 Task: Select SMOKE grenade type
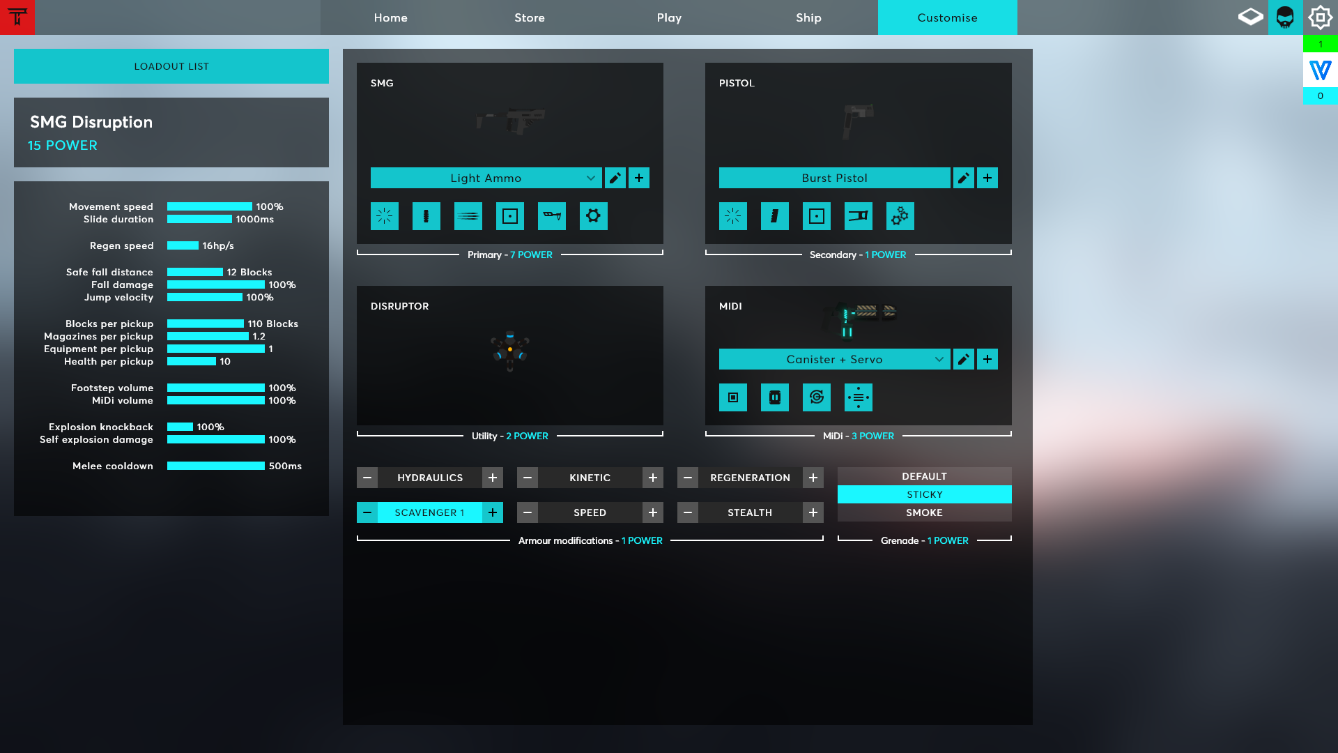925,512
